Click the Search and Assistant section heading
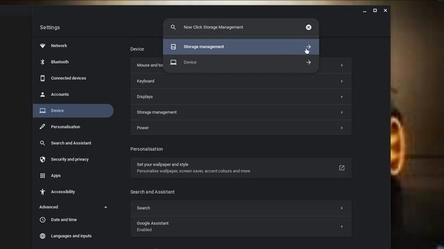The height and width of the screenshot is (249, 444). [x=153, y=192]
